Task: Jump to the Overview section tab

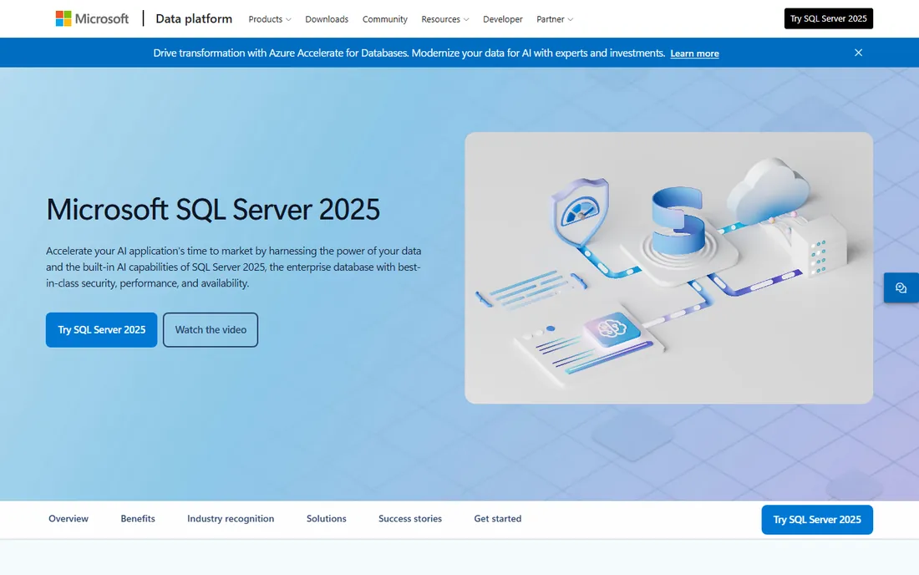Action: point(69,519)
